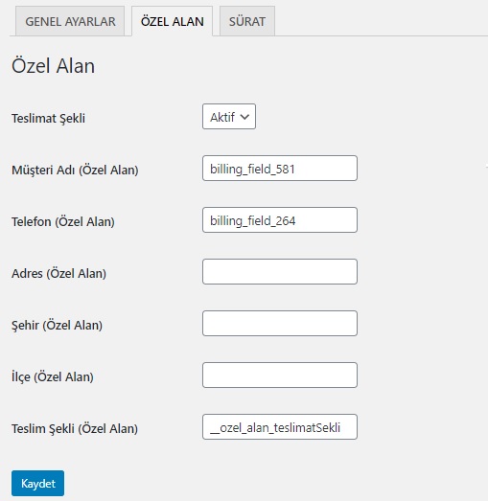Viewport: 488px width, 501px height.
Task: Select the ÖZEL ALAN tab
Action: click(172, 21)
